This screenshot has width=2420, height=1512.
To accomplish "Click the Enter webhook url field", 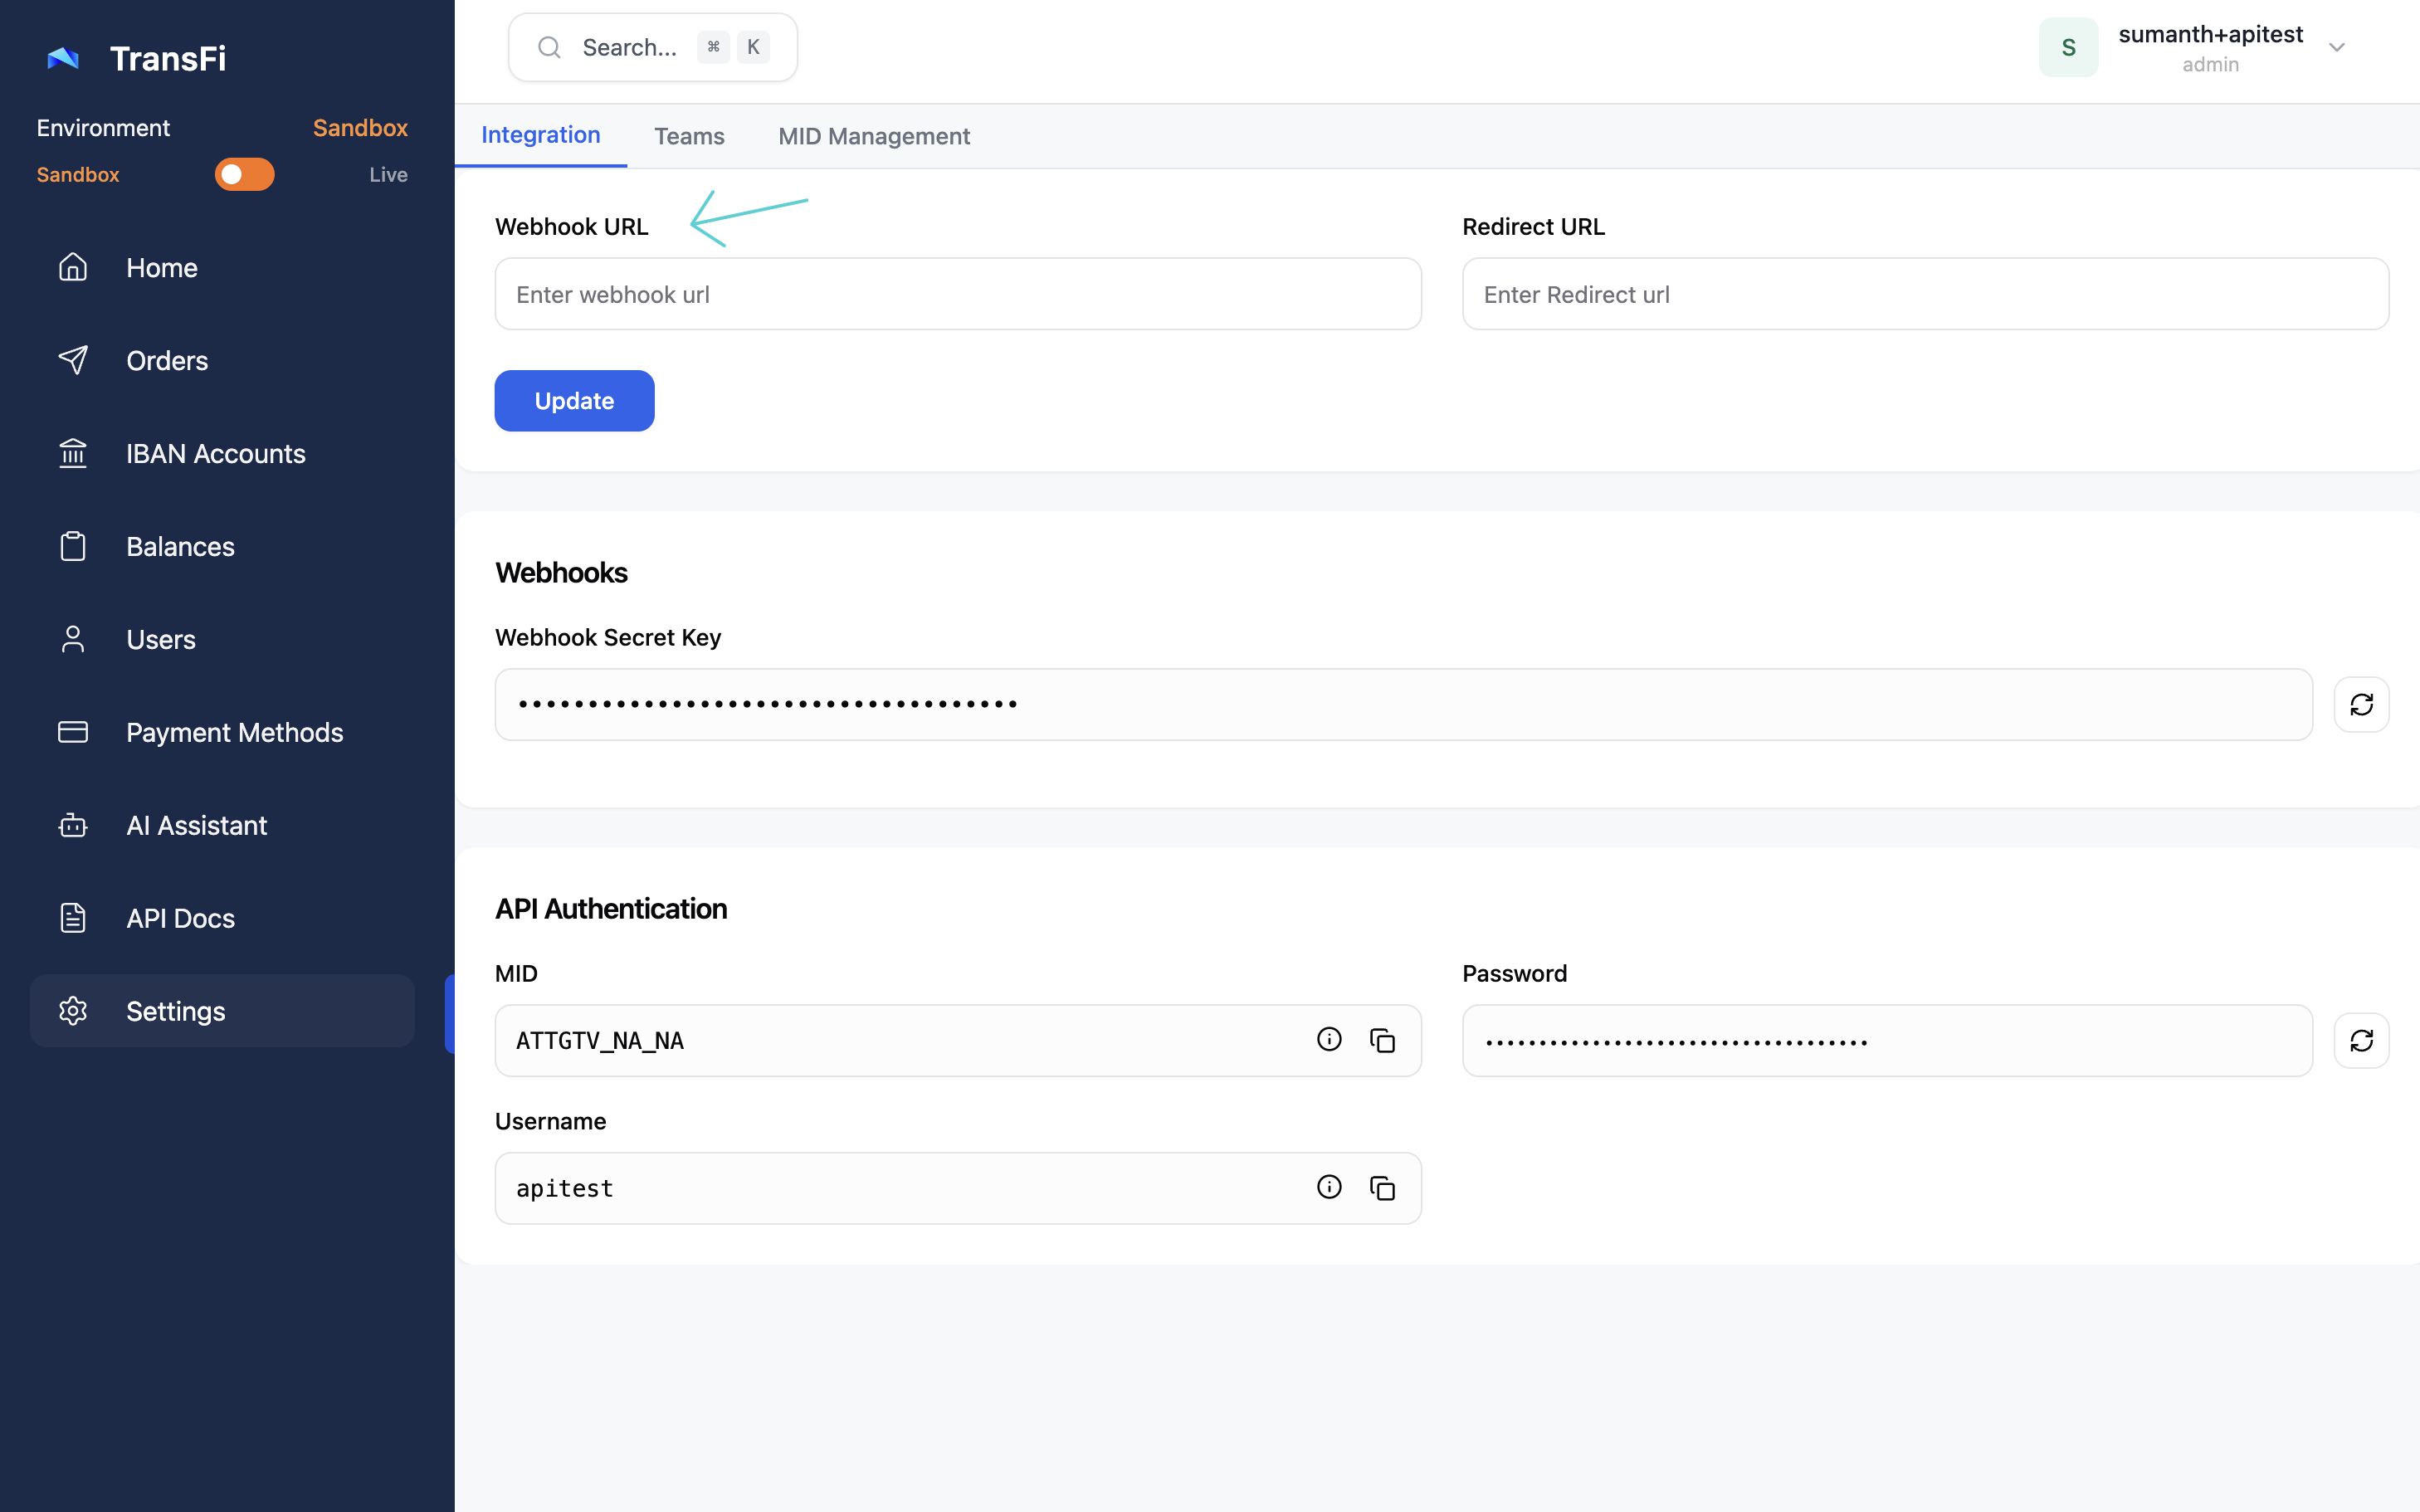I will [957, 294].
